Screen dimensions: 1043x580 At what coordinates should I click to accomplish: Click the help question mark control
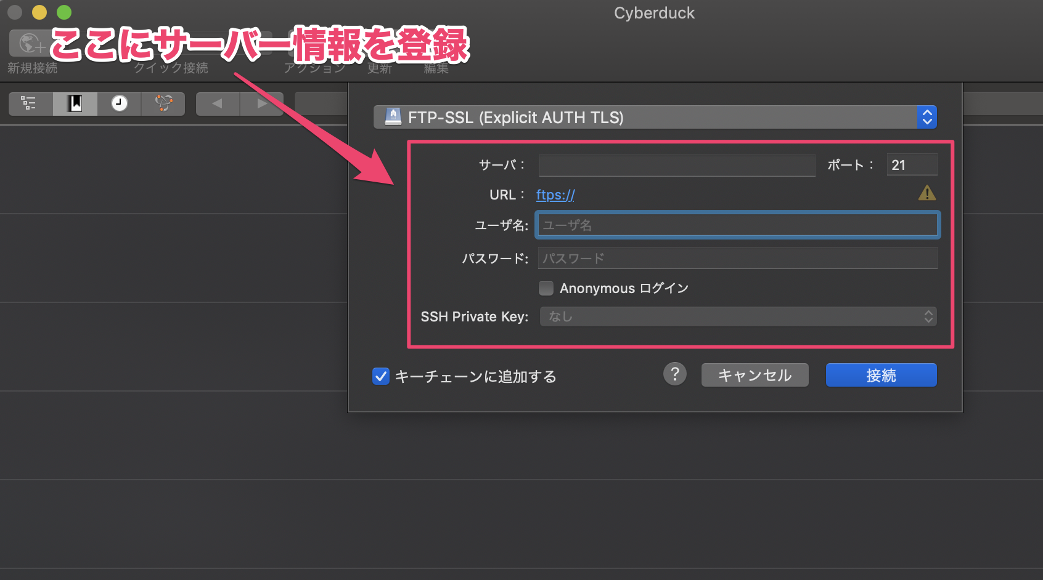tap(674, 374)
